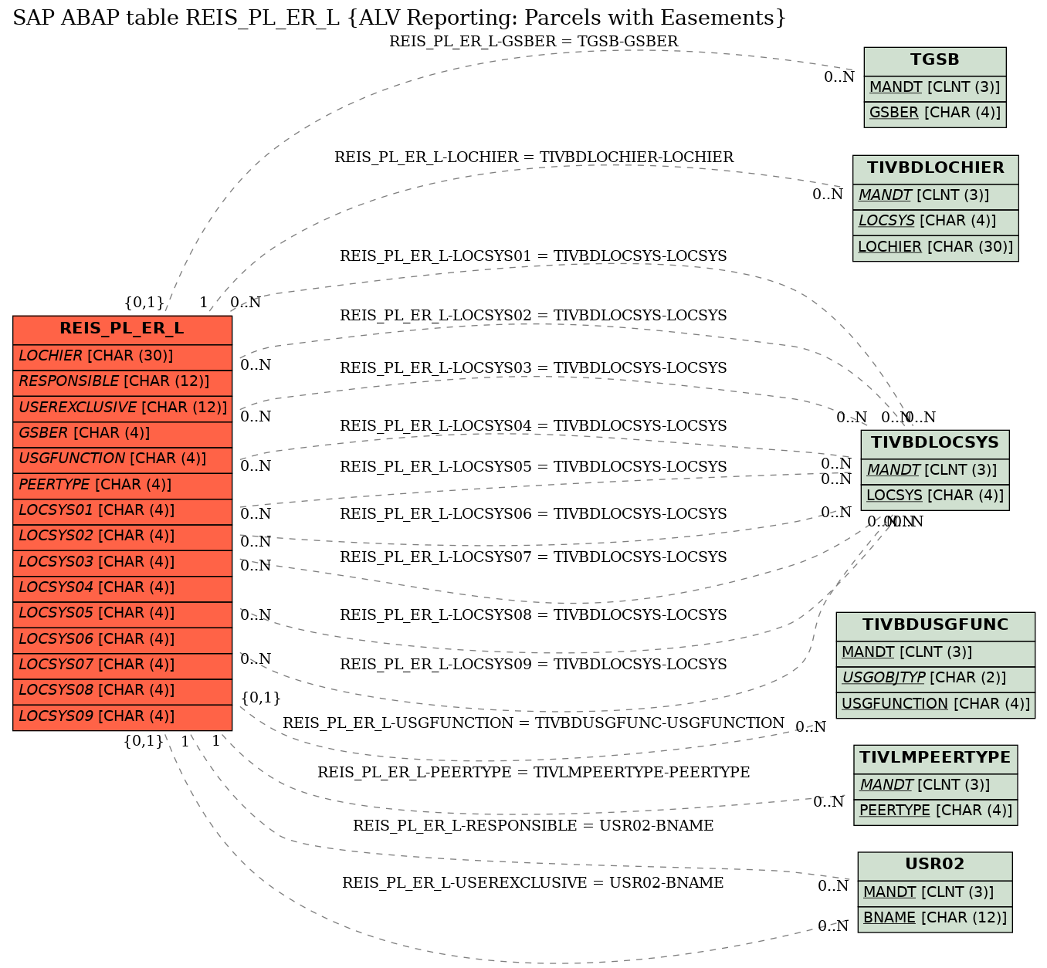Click MANDT [CLNT (3)] in TGSB table
The width and height of the screenshot is (1047, 968).
coord(935,88)
